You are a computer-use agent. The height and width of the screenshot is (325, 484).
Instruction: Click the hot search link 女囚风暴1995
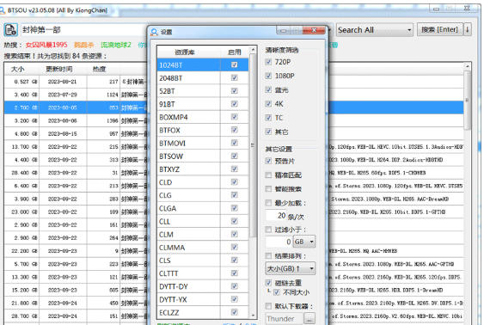pyautogui.click(x=46, y=45)
